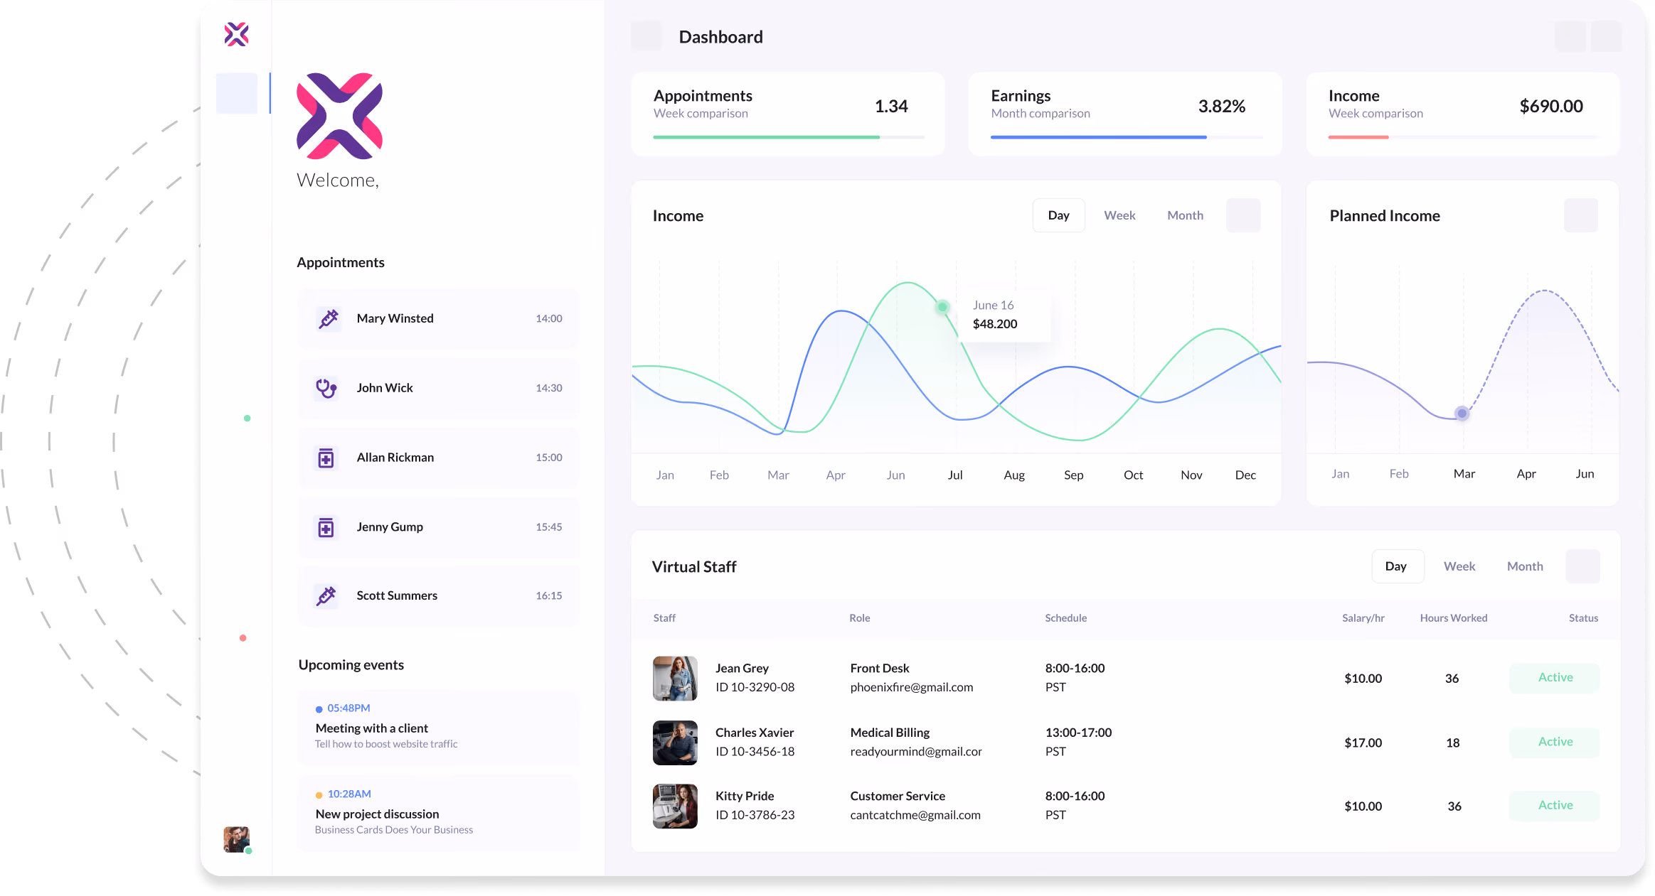Click the highlighted sidebar navigation item
The height and width of the screenshot is (896, 1655).
click(237, 93)
